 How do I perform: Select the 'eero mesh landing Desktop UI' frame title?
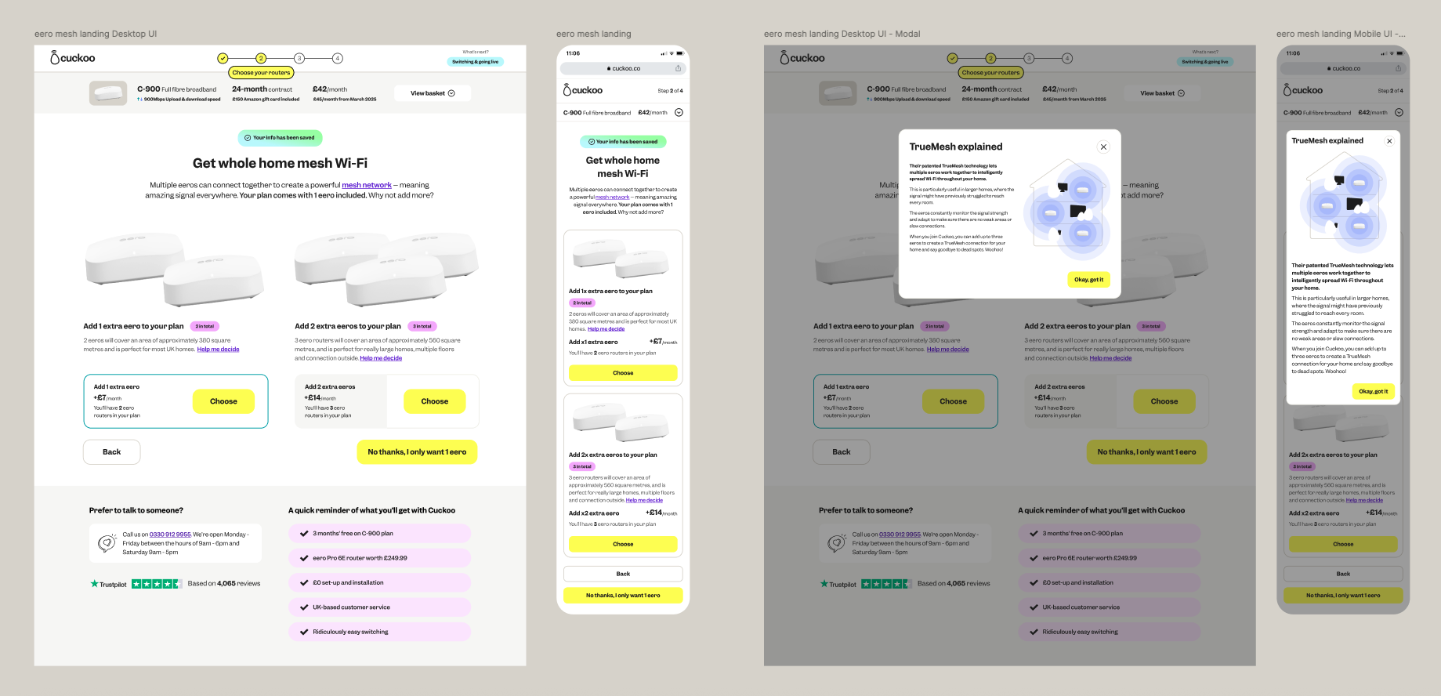[96, 34]
